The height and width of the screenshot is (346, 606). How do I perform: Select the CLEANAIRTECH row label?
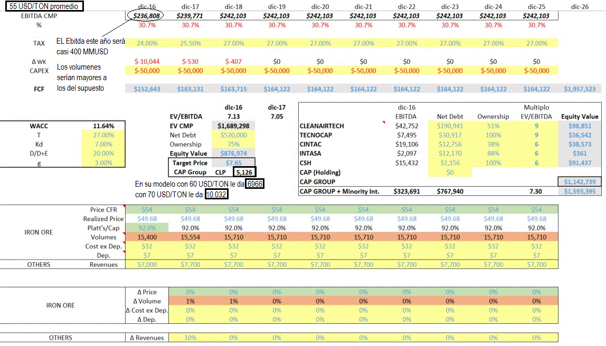coord(321,126)
